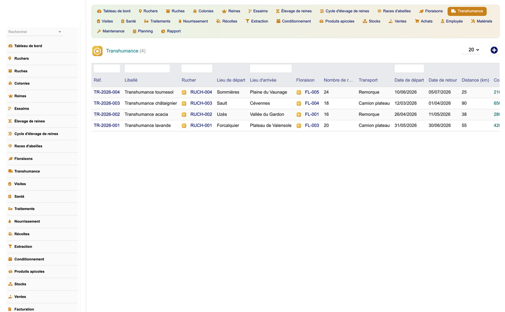Image resolution: width=505 pixels, height=312 pixels.
Task: Open the Ventes tab in the top menu
Action: point(397,21)
